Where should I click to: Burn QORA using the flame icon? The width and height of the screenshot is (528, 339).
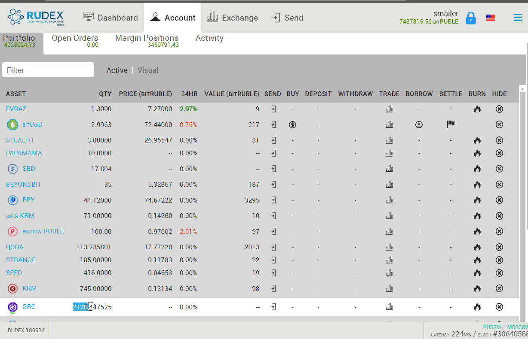click(477, 247)
